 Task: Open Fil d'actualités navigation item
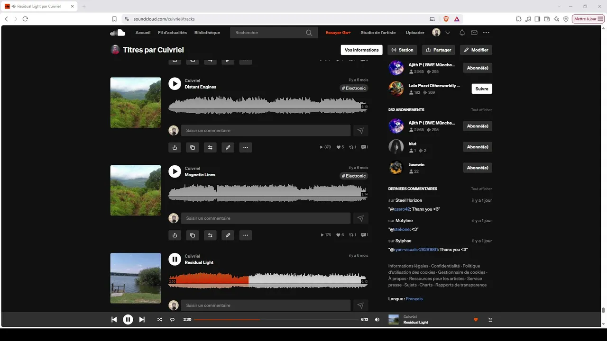[172, 33]
